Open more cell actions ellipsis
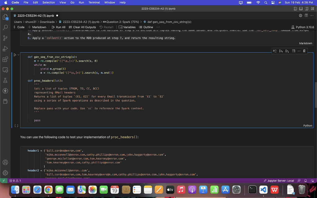Viewport: 317px width, 198px height. pyautogui.click(x=299, y=51)
